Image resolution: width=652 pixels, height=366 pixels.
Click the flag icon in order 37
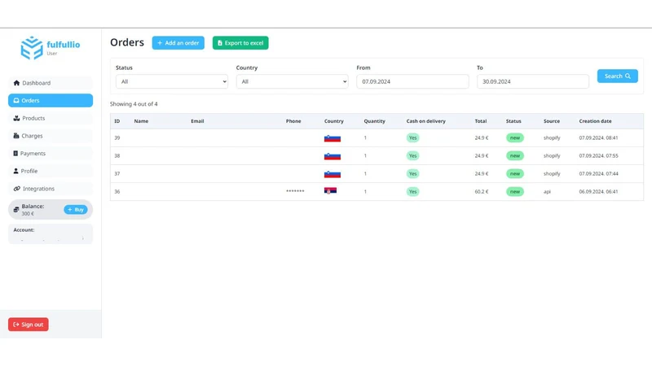[x=333, y=174]
